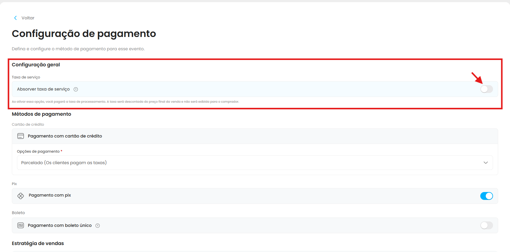
Task: Click the Configuração geral heading
Action: [36, 65]
